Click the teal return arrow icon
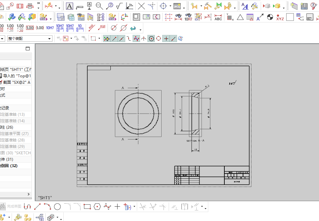 (133, 28)
